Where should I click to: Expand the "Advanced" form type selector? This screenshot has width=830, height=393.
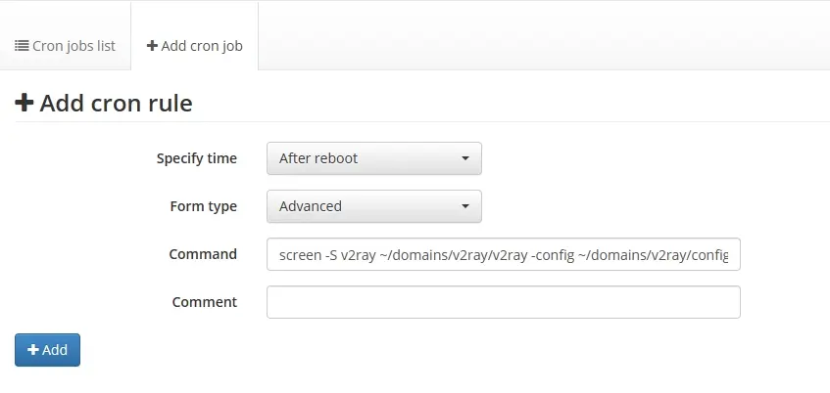[x=373, y=206]
